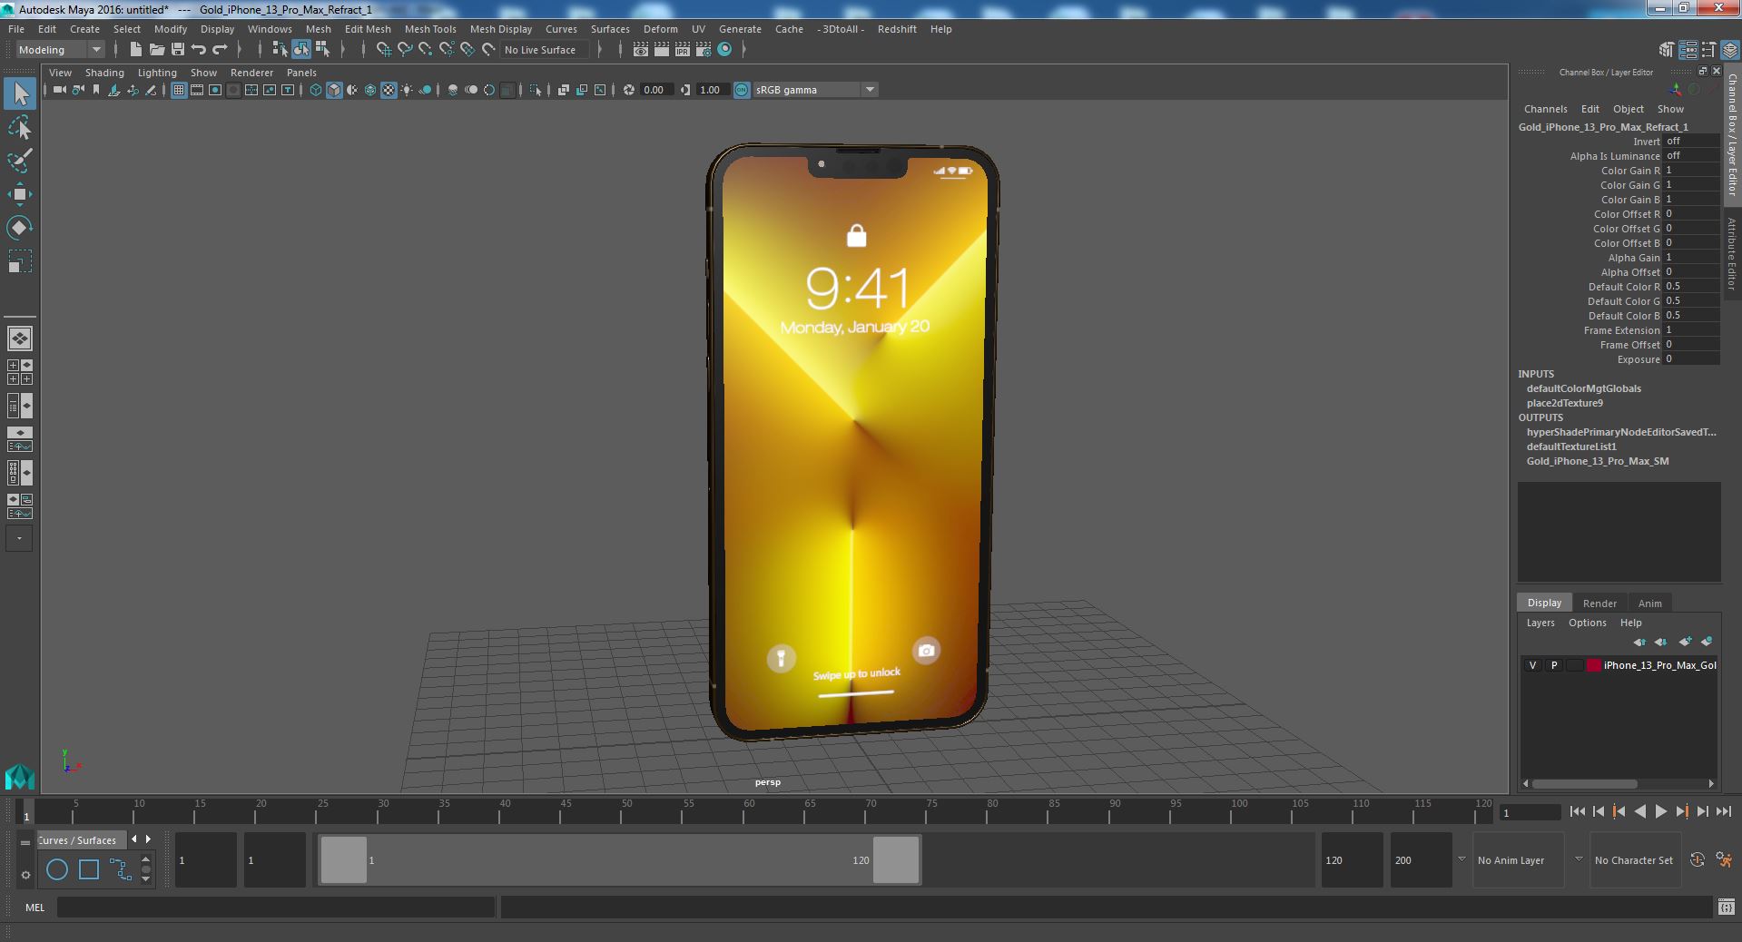Select place2dTexture9 input node
Viewport: 1742px width, 942px height.
tap(1564, 403)
